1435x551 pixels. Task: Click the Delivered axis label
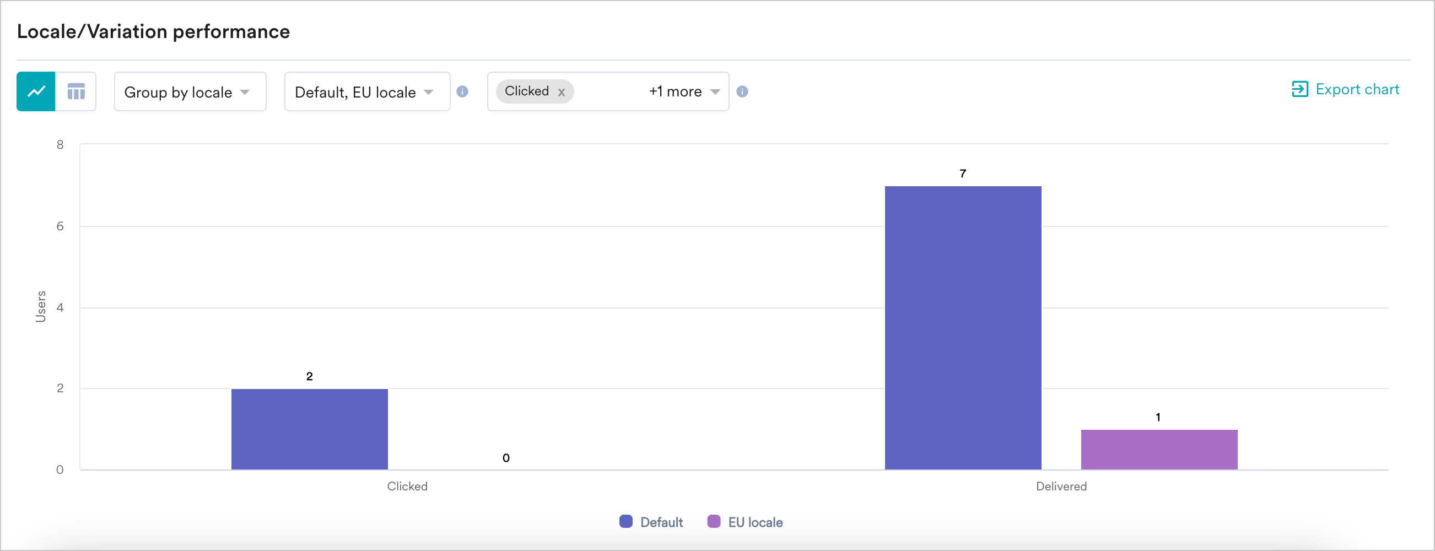click(1061, 487)
